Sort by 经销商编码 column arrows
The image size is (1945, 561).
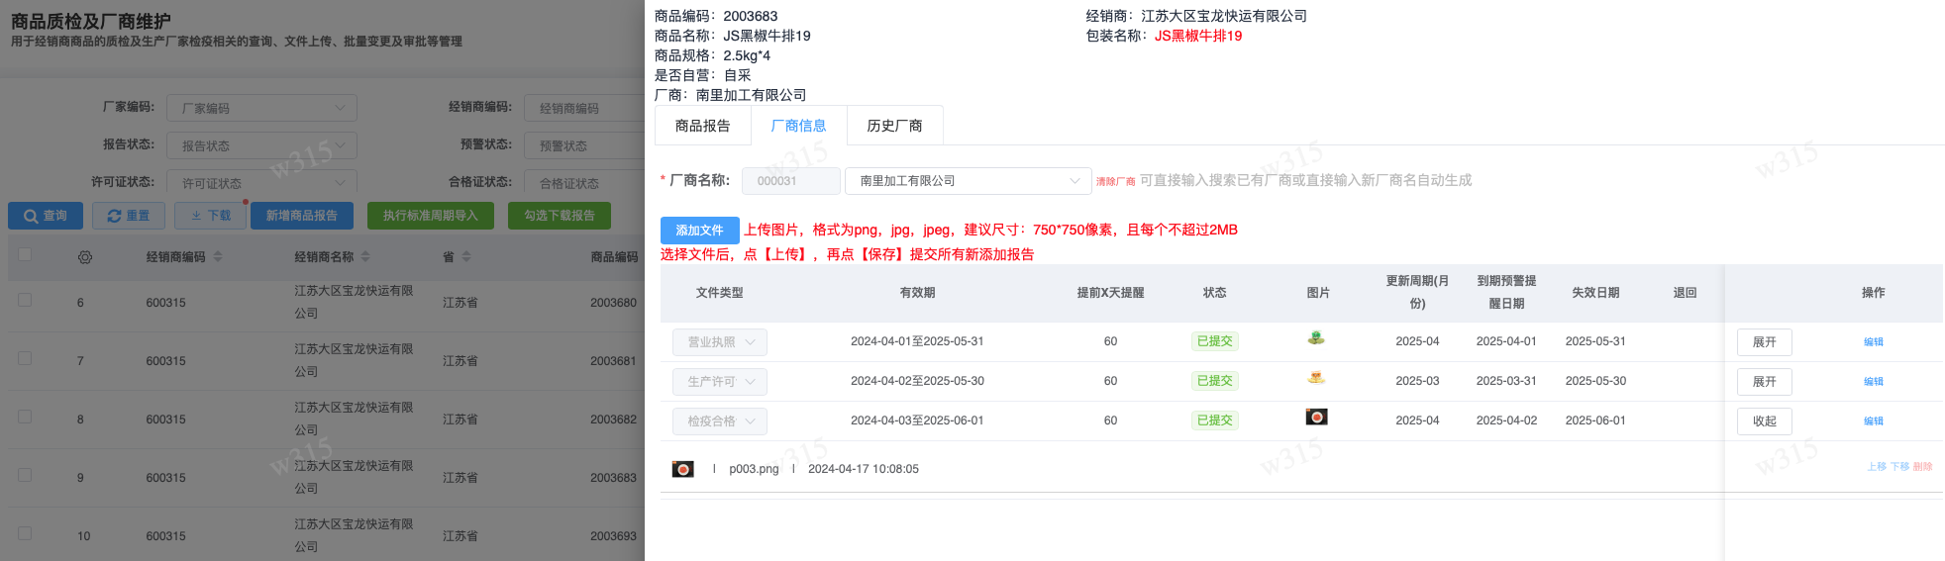[218, 257]
